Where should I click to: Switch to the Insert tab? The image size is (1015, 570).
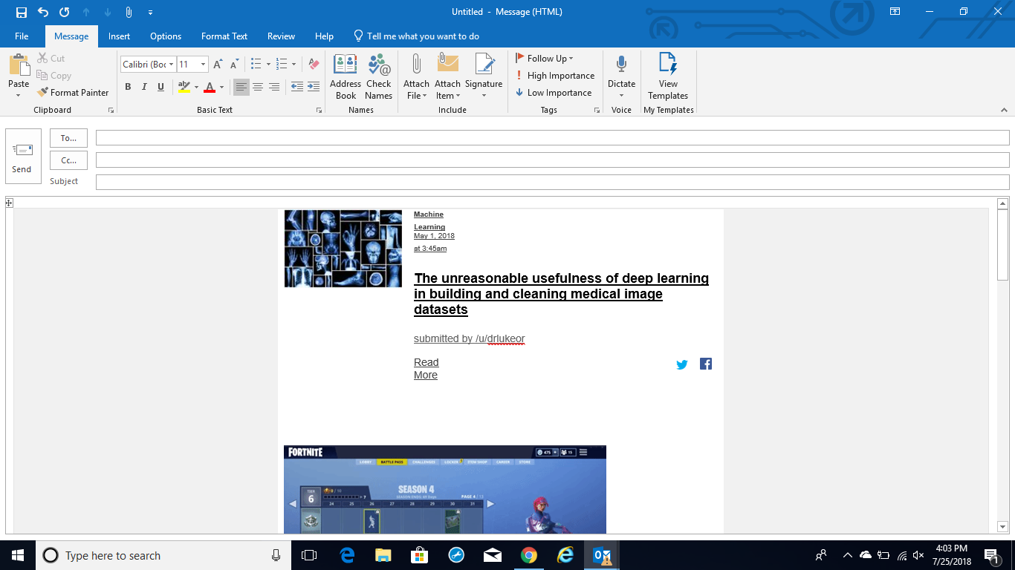(x=119, y=36)
